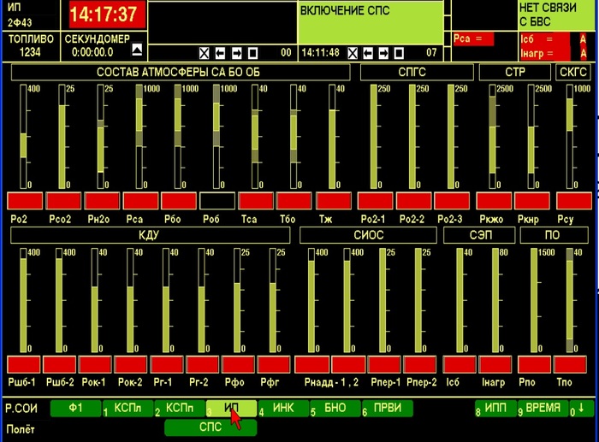599x442 pixels.
Task: Expand the СПС submenu button
Action: coord(211,427)
